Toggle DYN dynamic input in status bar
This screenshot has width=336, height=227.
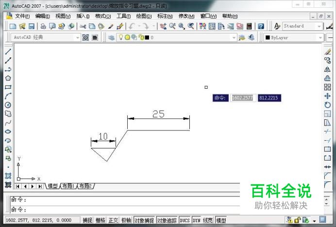coord(197,220)
